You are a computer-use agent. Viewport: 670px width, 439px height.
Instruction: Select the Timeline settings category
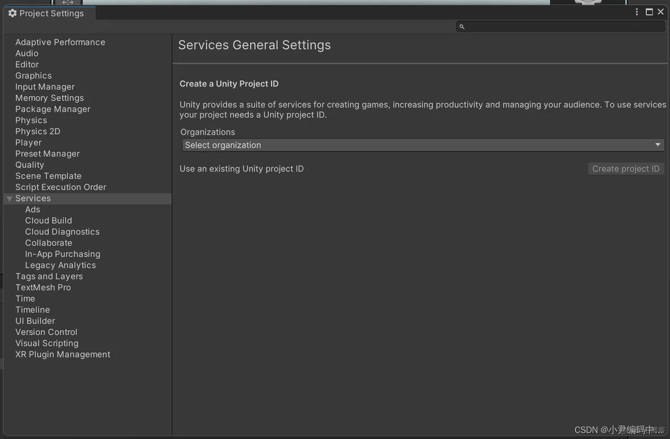32,309
